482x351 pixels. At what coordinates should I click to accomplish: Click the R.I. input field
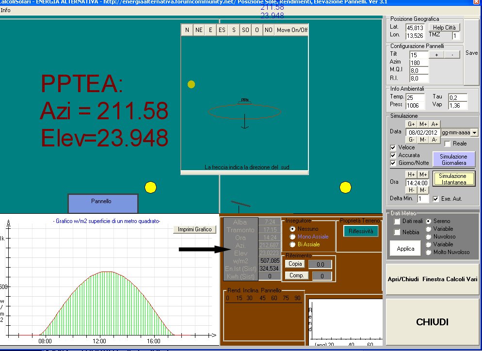point(419,79)
